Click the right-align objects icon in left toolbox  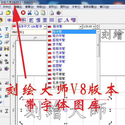(x=7, y=83)
